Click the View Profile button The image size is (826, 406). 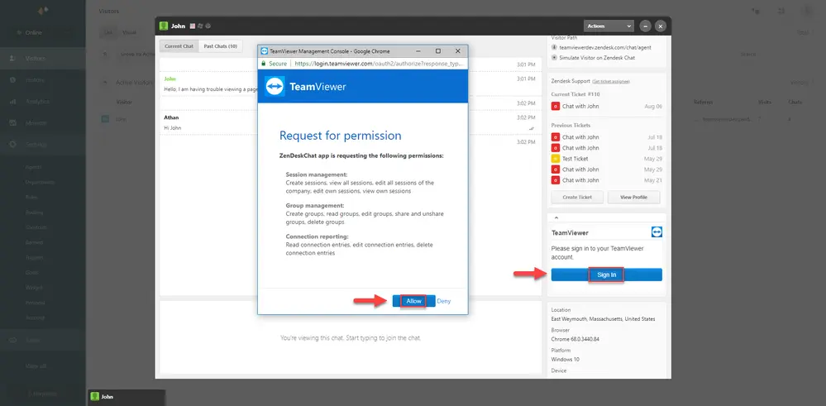[633, 197]
